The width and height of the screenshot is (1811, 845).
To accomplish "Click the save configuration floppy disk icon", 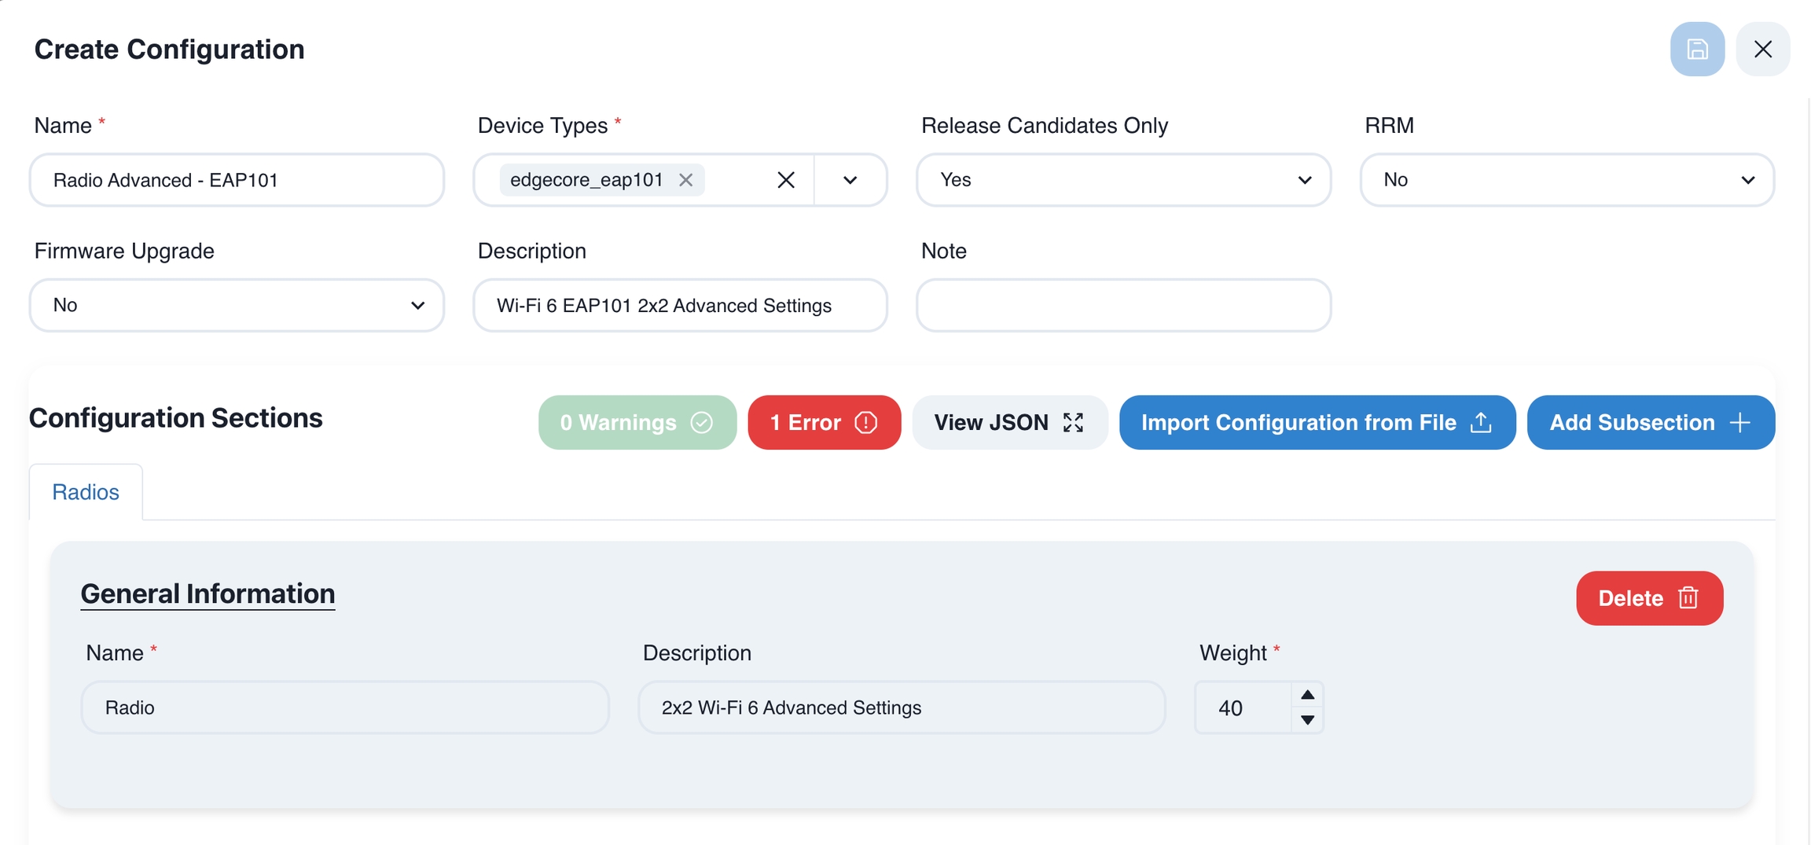I will 1697,50.
